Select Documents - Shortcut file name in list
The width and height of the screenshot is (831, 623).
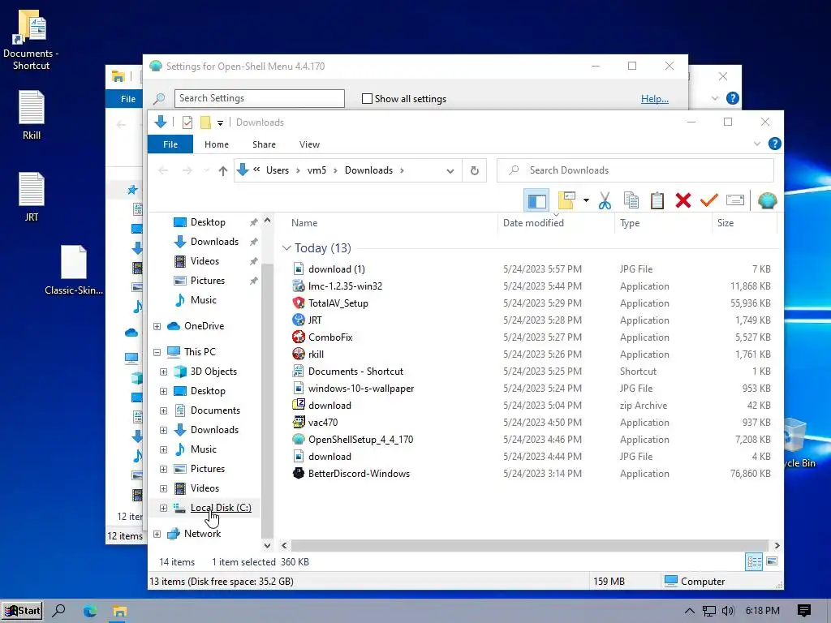coord(355,372)
